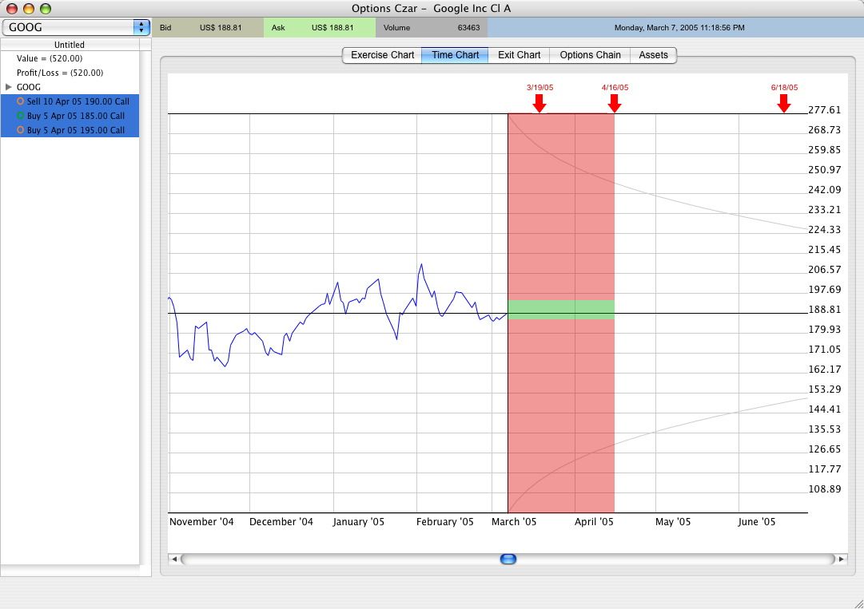This screenshot has height=609, width=864.
Task: Click the April '05 axis label
Action: pos(593,521)
